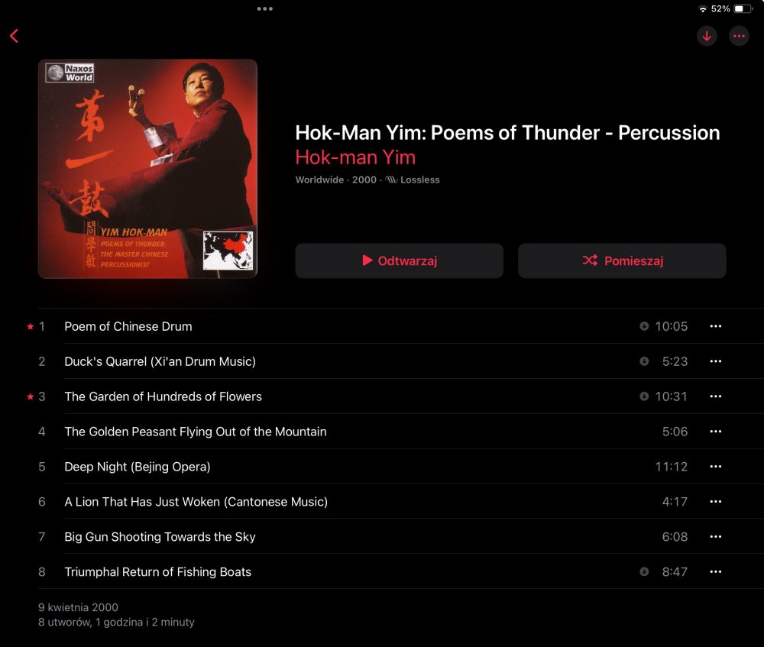Go back using the red chevron arrow
This screenshot has width=764, height=647.
click(x=14, y=36)
